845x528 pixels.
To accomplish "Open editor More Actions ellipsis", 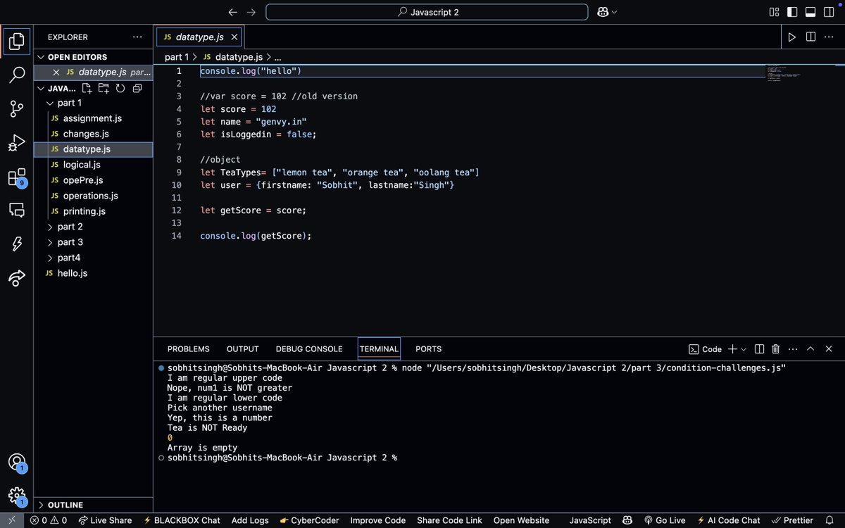I will pyautogui.click(x=830, y=37).
